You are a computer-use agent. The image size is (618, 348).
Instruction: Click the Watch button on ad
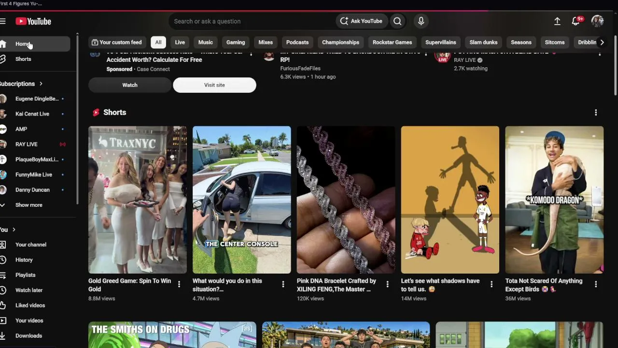pyautogui.click(x=130, y=85)
